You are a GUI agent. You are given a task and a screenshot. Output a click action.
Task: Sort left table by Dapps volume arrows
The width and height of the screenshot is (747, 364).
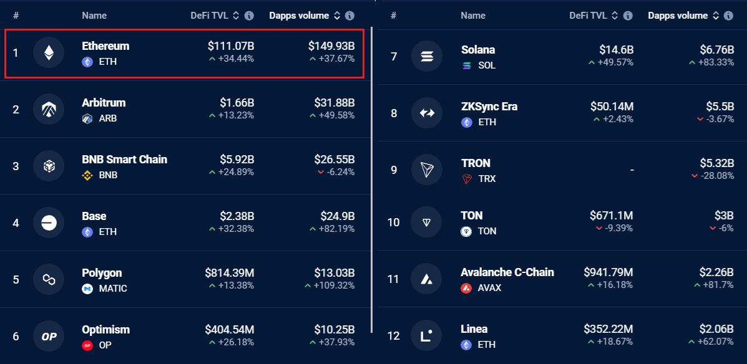click(x=336, y=16)
